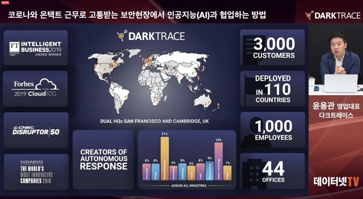The height and width of the screenshot is (199, 363).
Task: Click the Manufacturing 9% bar
Action: coord(209,171)
